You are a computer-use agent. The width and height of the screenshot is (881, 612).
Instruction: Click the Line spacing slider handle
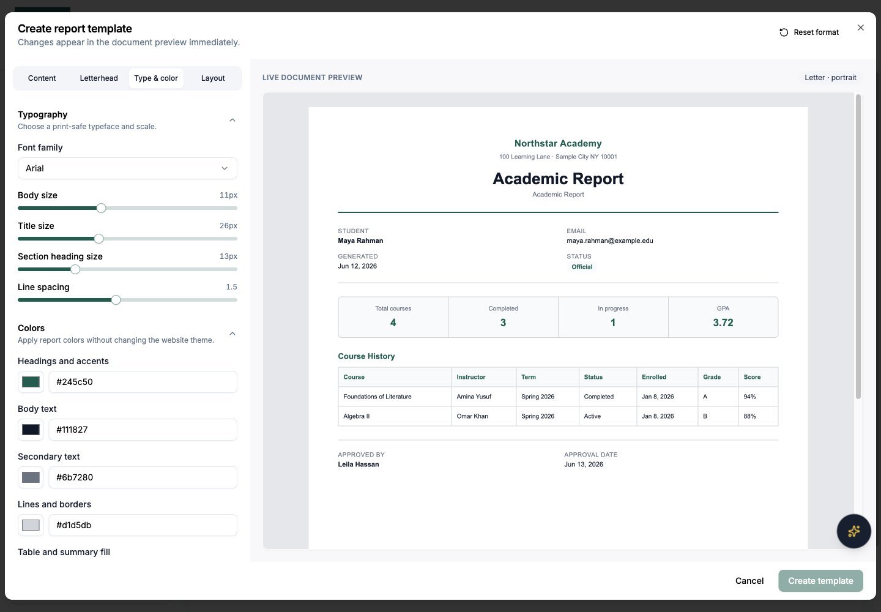pyautogui.click(x=116, y=300)
